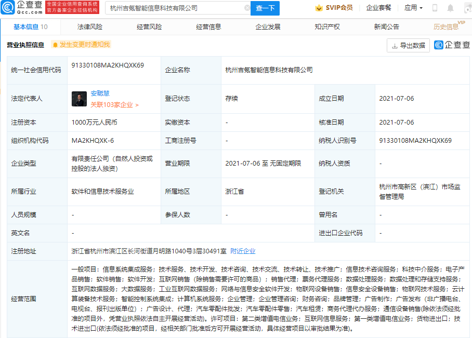472x338 pixels.
Task: Click the SVIP会员 crown icon
Action: [318, 8]
